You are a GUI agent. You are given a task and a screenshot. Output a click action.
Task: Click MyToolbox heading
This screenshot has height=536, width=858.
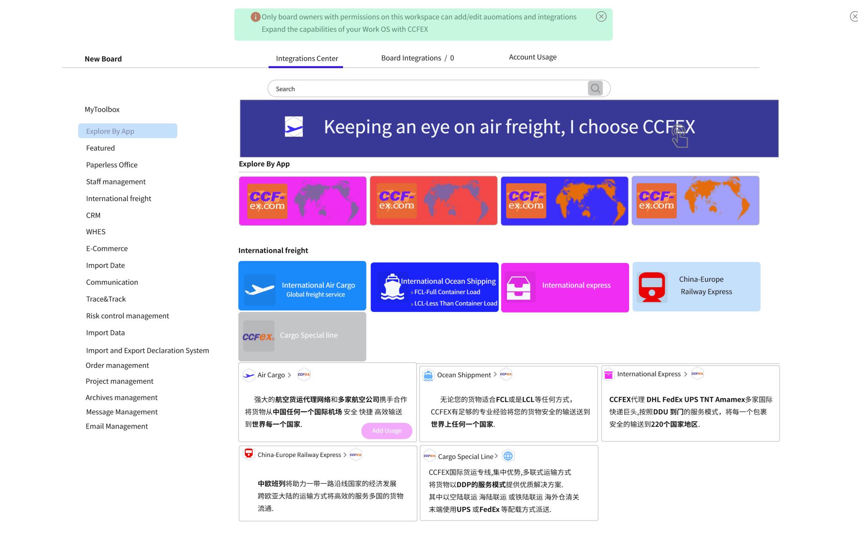click(x=102, y=110)
